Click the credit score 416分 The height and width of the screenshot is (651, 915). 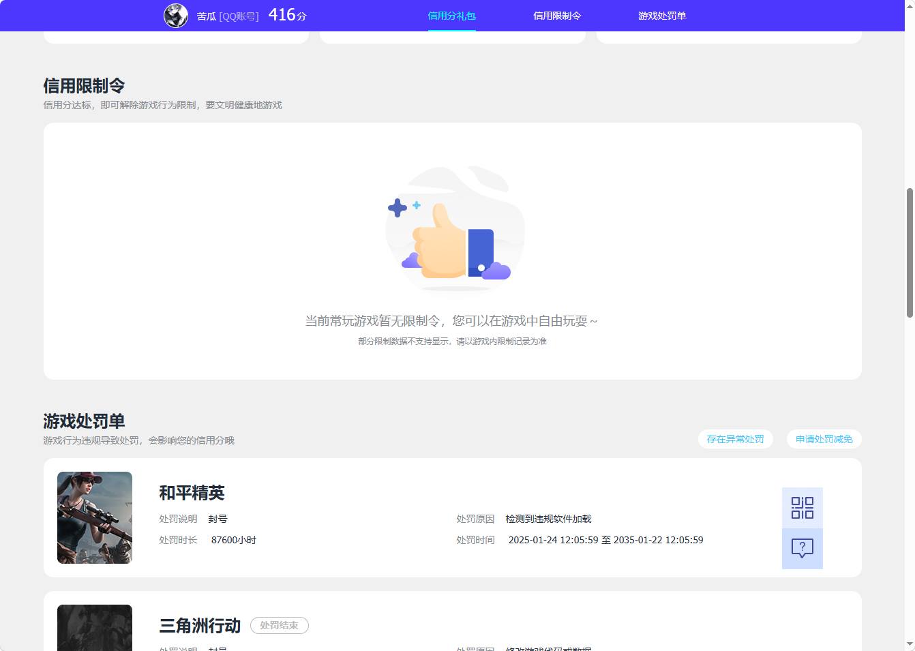(x=287, y=15)
